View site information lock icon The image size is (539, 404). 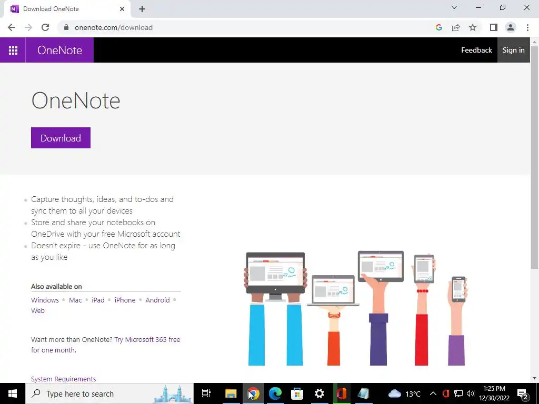(x=66, y=27)
